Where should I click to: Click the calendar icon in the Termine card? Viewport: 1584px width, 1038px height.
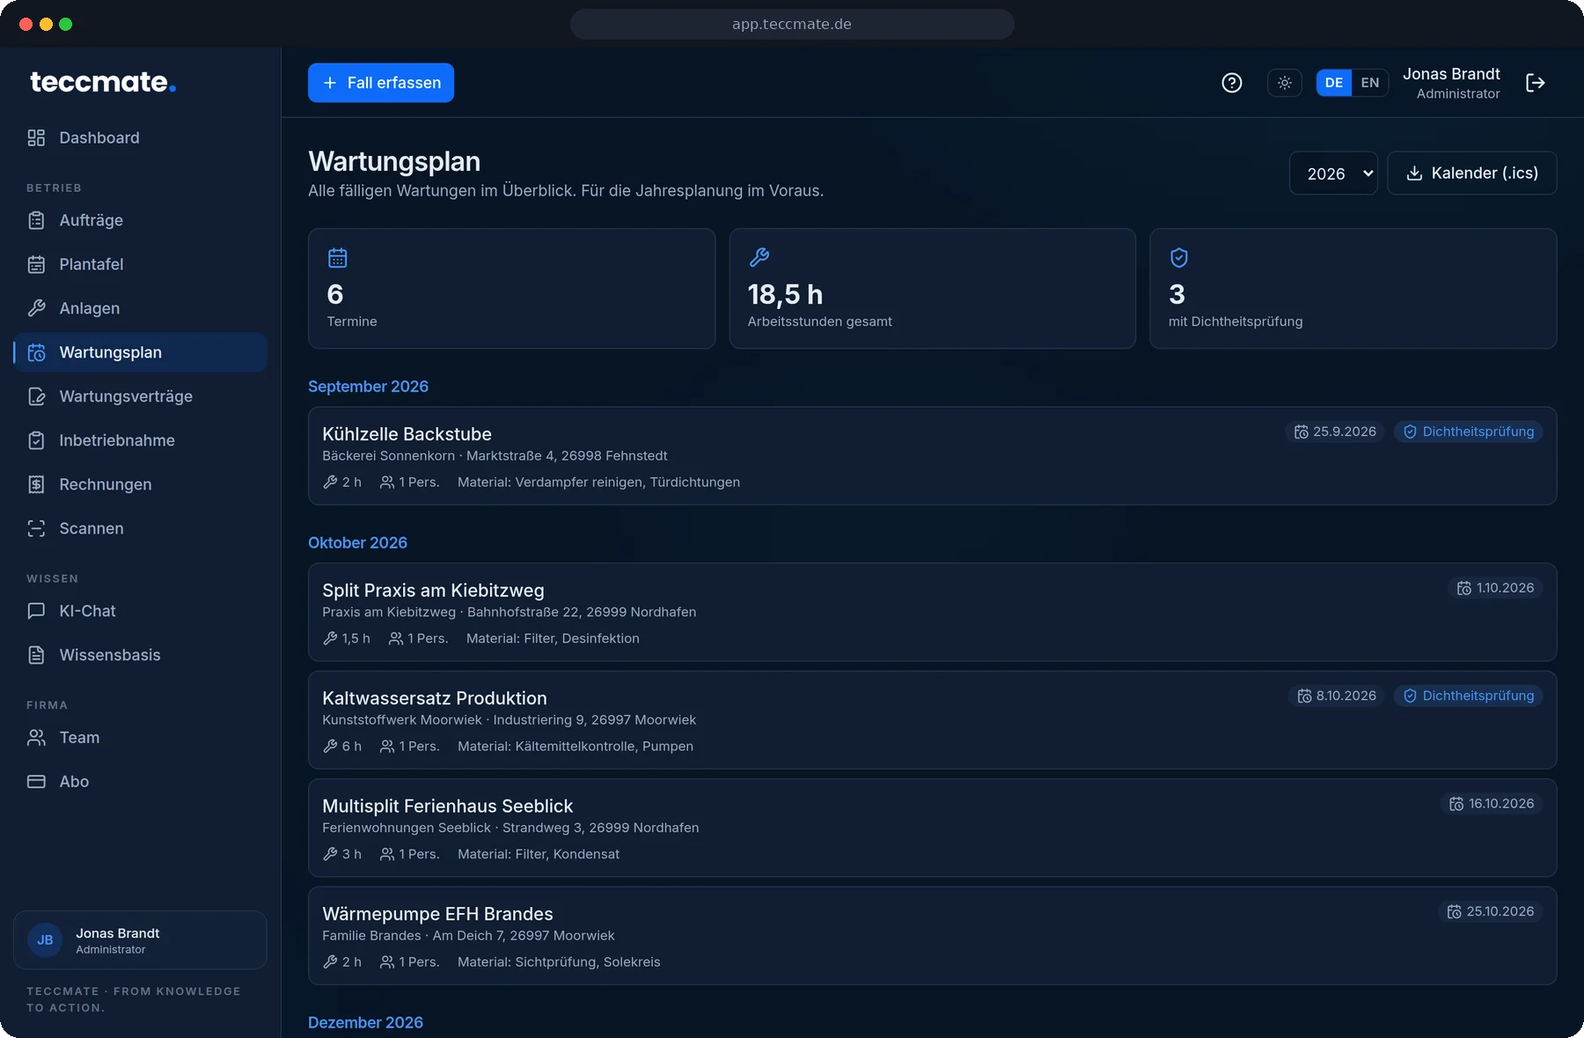click(x=338, y=258)
